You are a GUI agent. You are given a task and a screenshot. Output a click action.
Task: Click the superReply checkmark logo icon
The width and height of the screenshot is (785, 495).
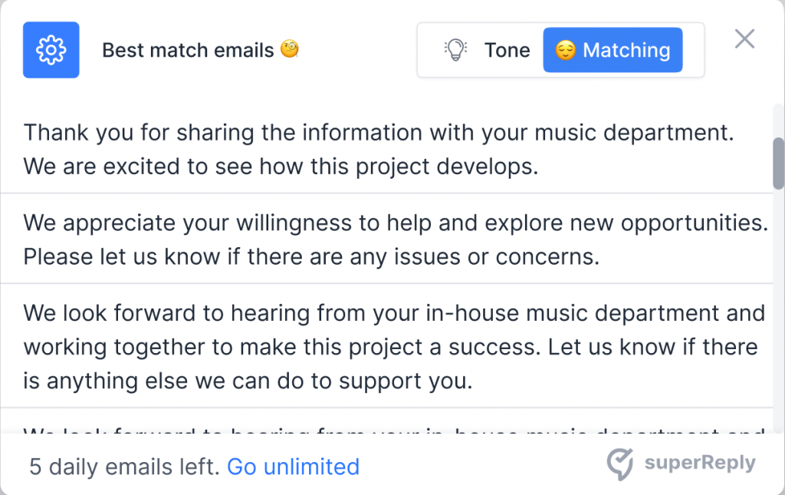(619, 464)
